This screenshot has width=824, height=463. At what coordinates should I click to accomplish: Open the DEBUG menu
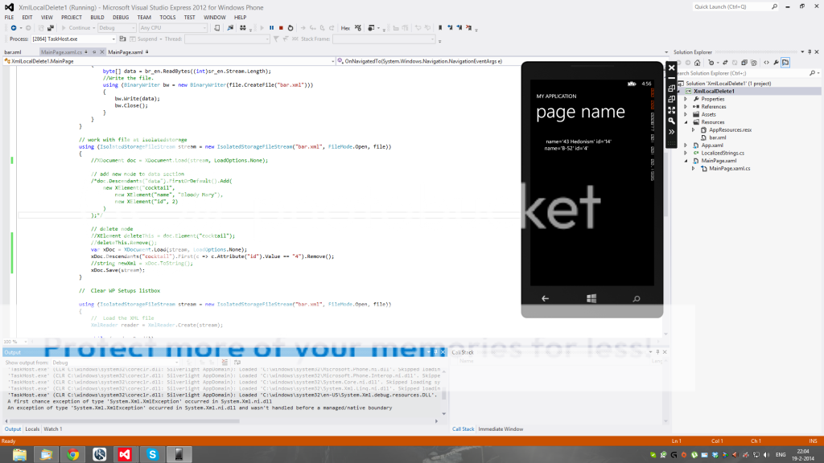click(x=121, y=17)
